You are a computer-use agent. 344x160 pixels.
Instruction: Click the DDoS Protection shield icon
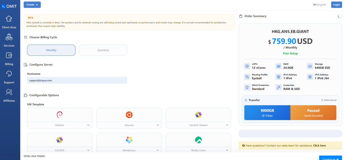tap(247, 87)
